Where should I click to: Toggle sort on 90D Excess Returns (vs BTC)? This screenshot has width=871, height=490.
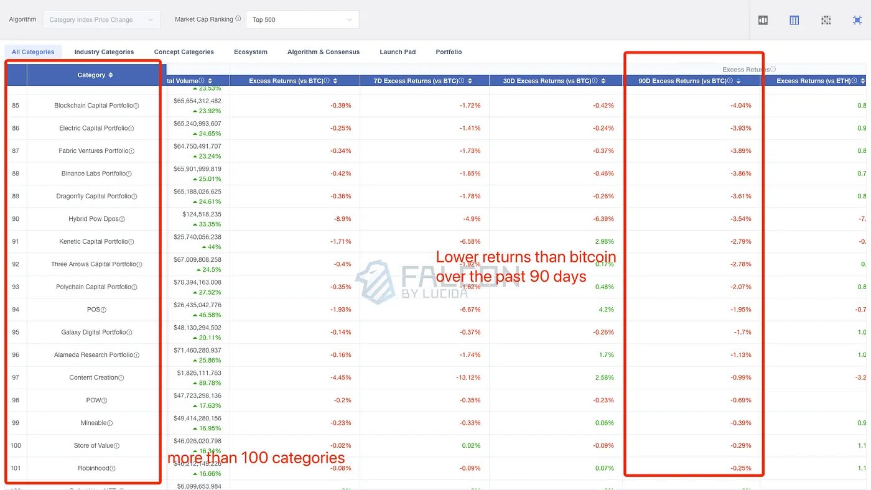[738, 81]
